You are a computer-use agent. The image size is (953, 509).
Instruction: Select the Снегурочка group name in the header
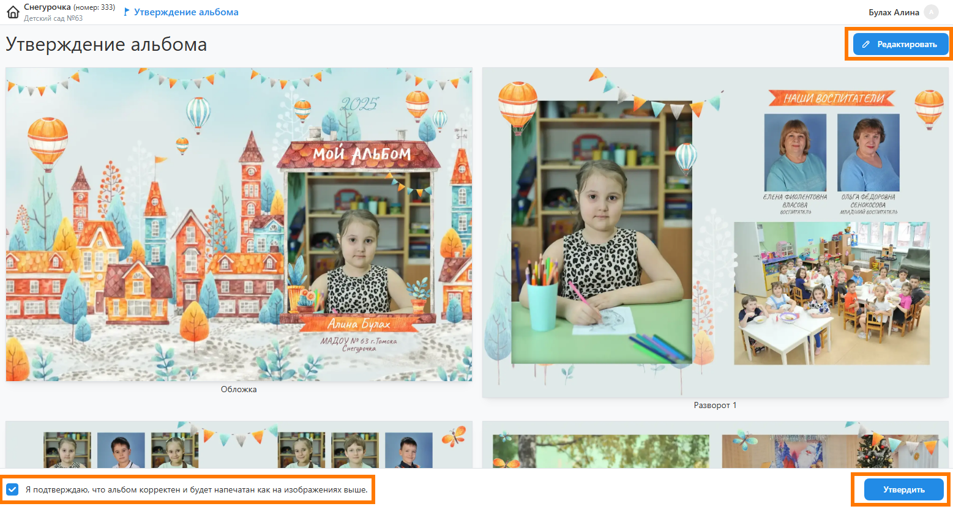pos(47,7)
